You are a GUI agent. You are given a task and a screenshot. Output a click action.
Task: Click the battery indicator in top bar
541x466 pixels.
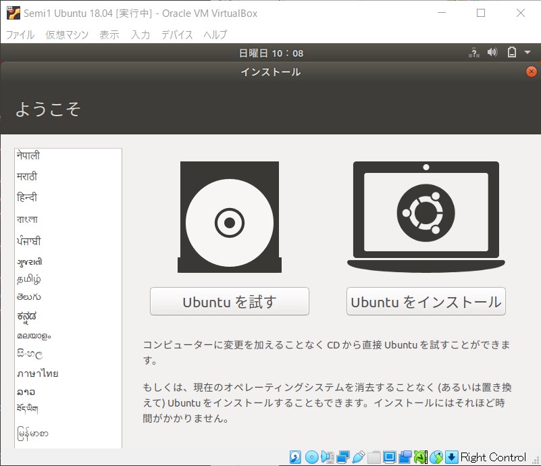tap(512, 52)
